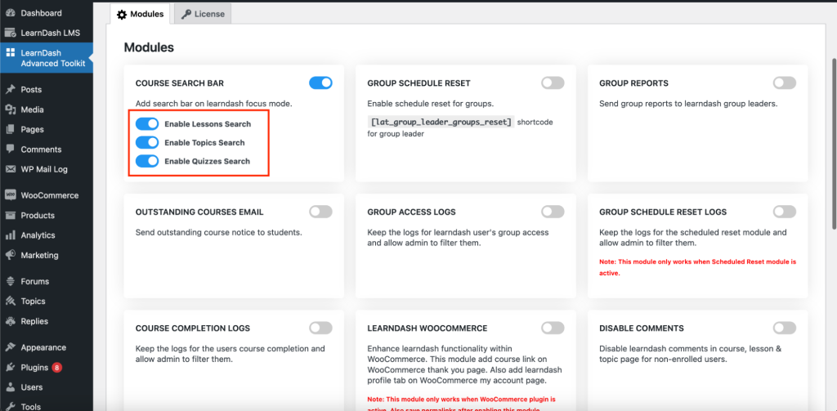The image size is (837, 411).
Task: Click the WooCommerce logo icon
Action: pos(10,195)
